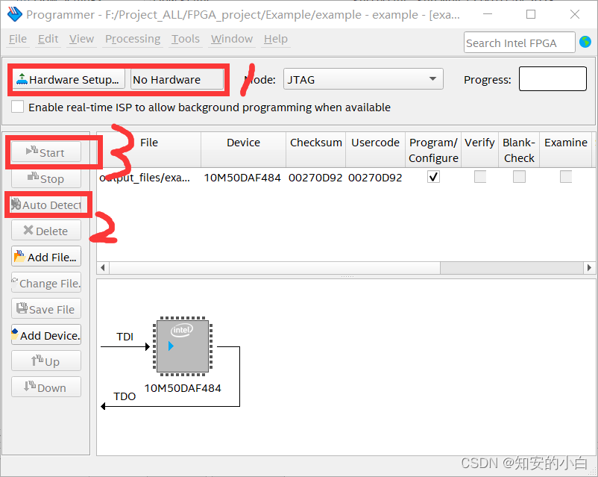Open the Tools menu

pos(186,39)
